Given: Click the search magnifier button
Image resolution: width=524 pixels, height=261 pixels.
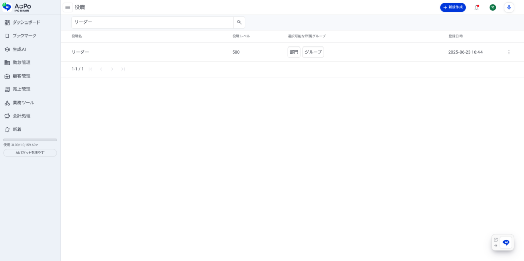Looking at the screenshot, I should click(239, 22).
